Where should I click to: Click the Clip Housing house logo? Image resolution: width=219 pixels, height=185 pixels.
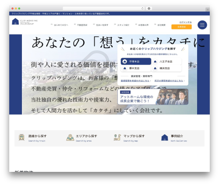[x=15, y=21]
